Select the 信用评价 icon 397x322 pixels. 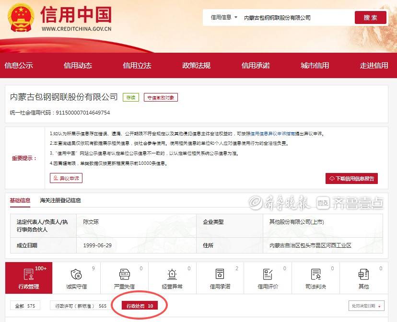pos(268,274)
